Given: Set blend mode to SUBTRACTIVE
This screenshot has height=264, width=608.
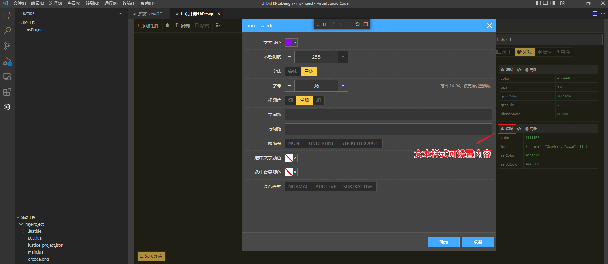Looking at the screenshot, I should [358, 187].
